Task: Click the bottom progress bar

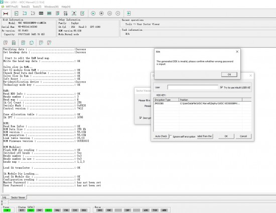Action: [142, 202]
